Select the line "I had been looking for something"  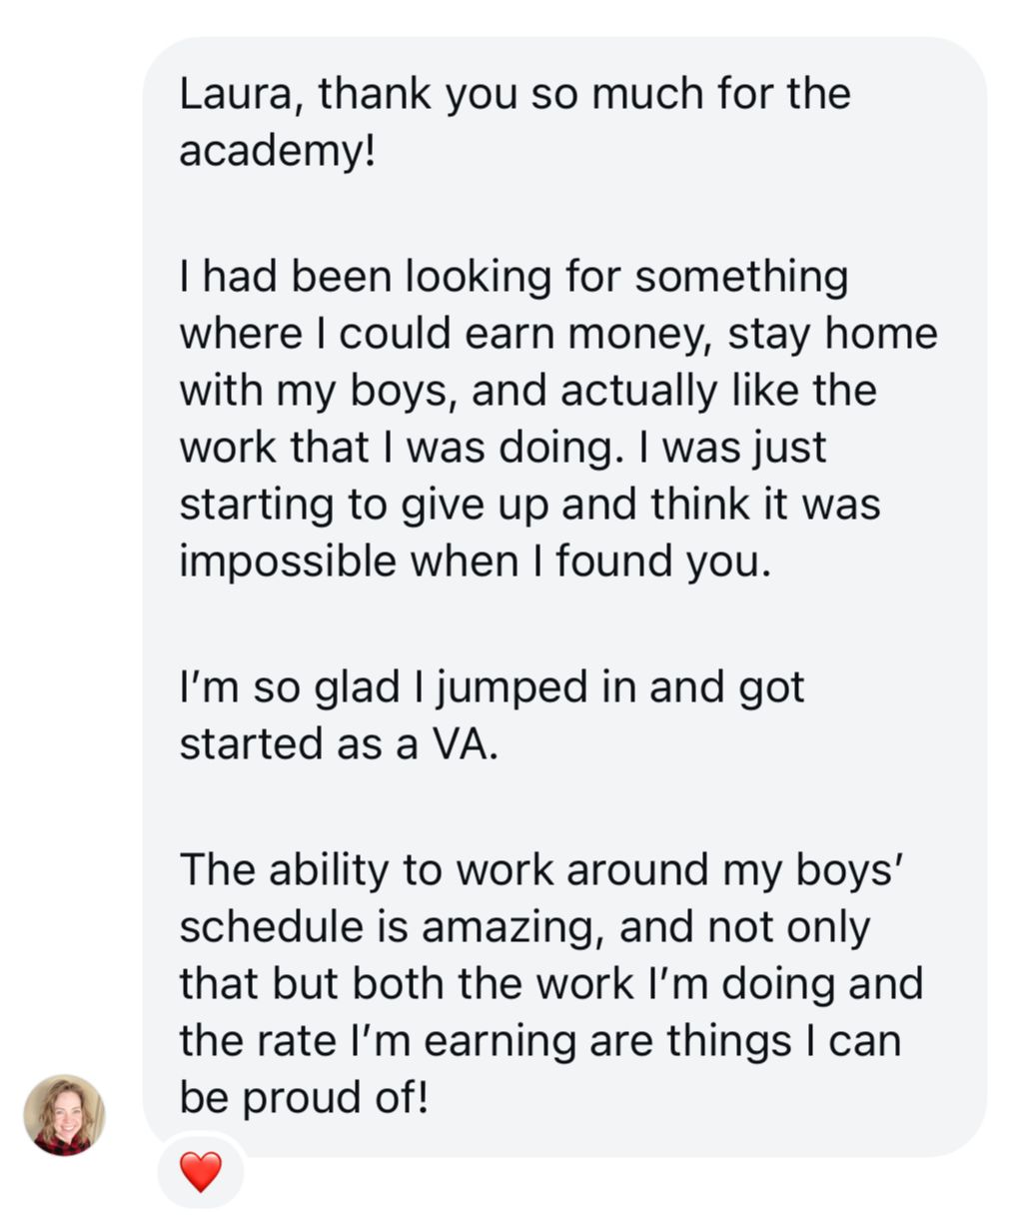(x=512, y=277)
